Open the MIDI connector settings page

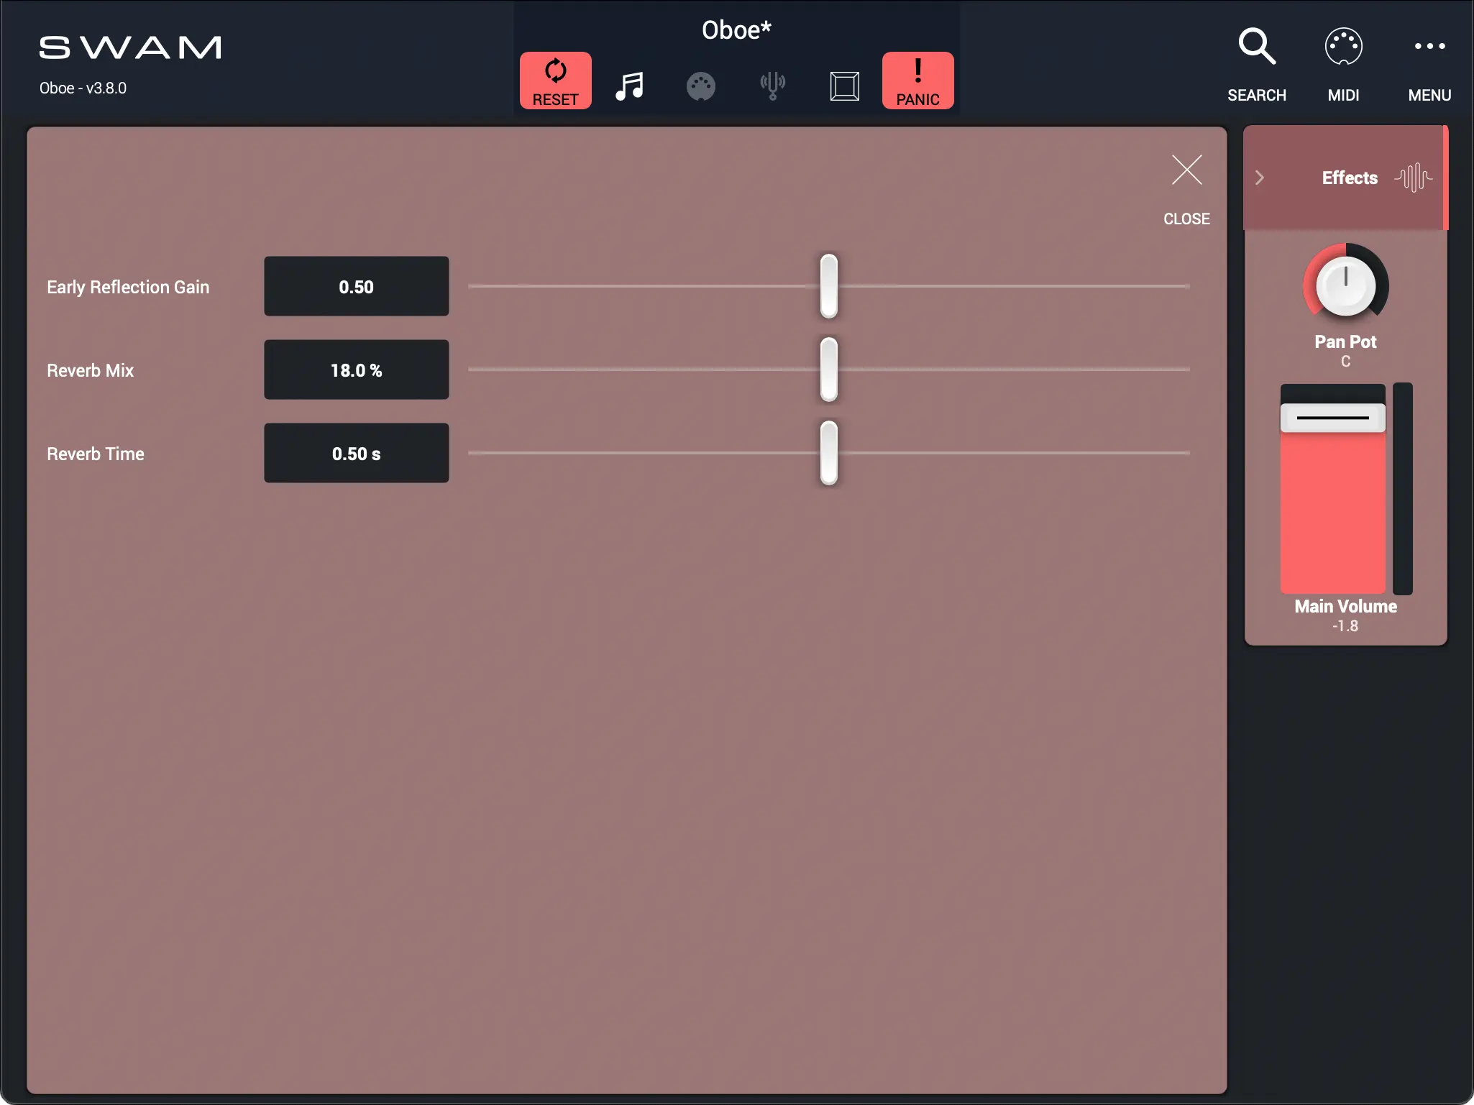click(700, 86)
